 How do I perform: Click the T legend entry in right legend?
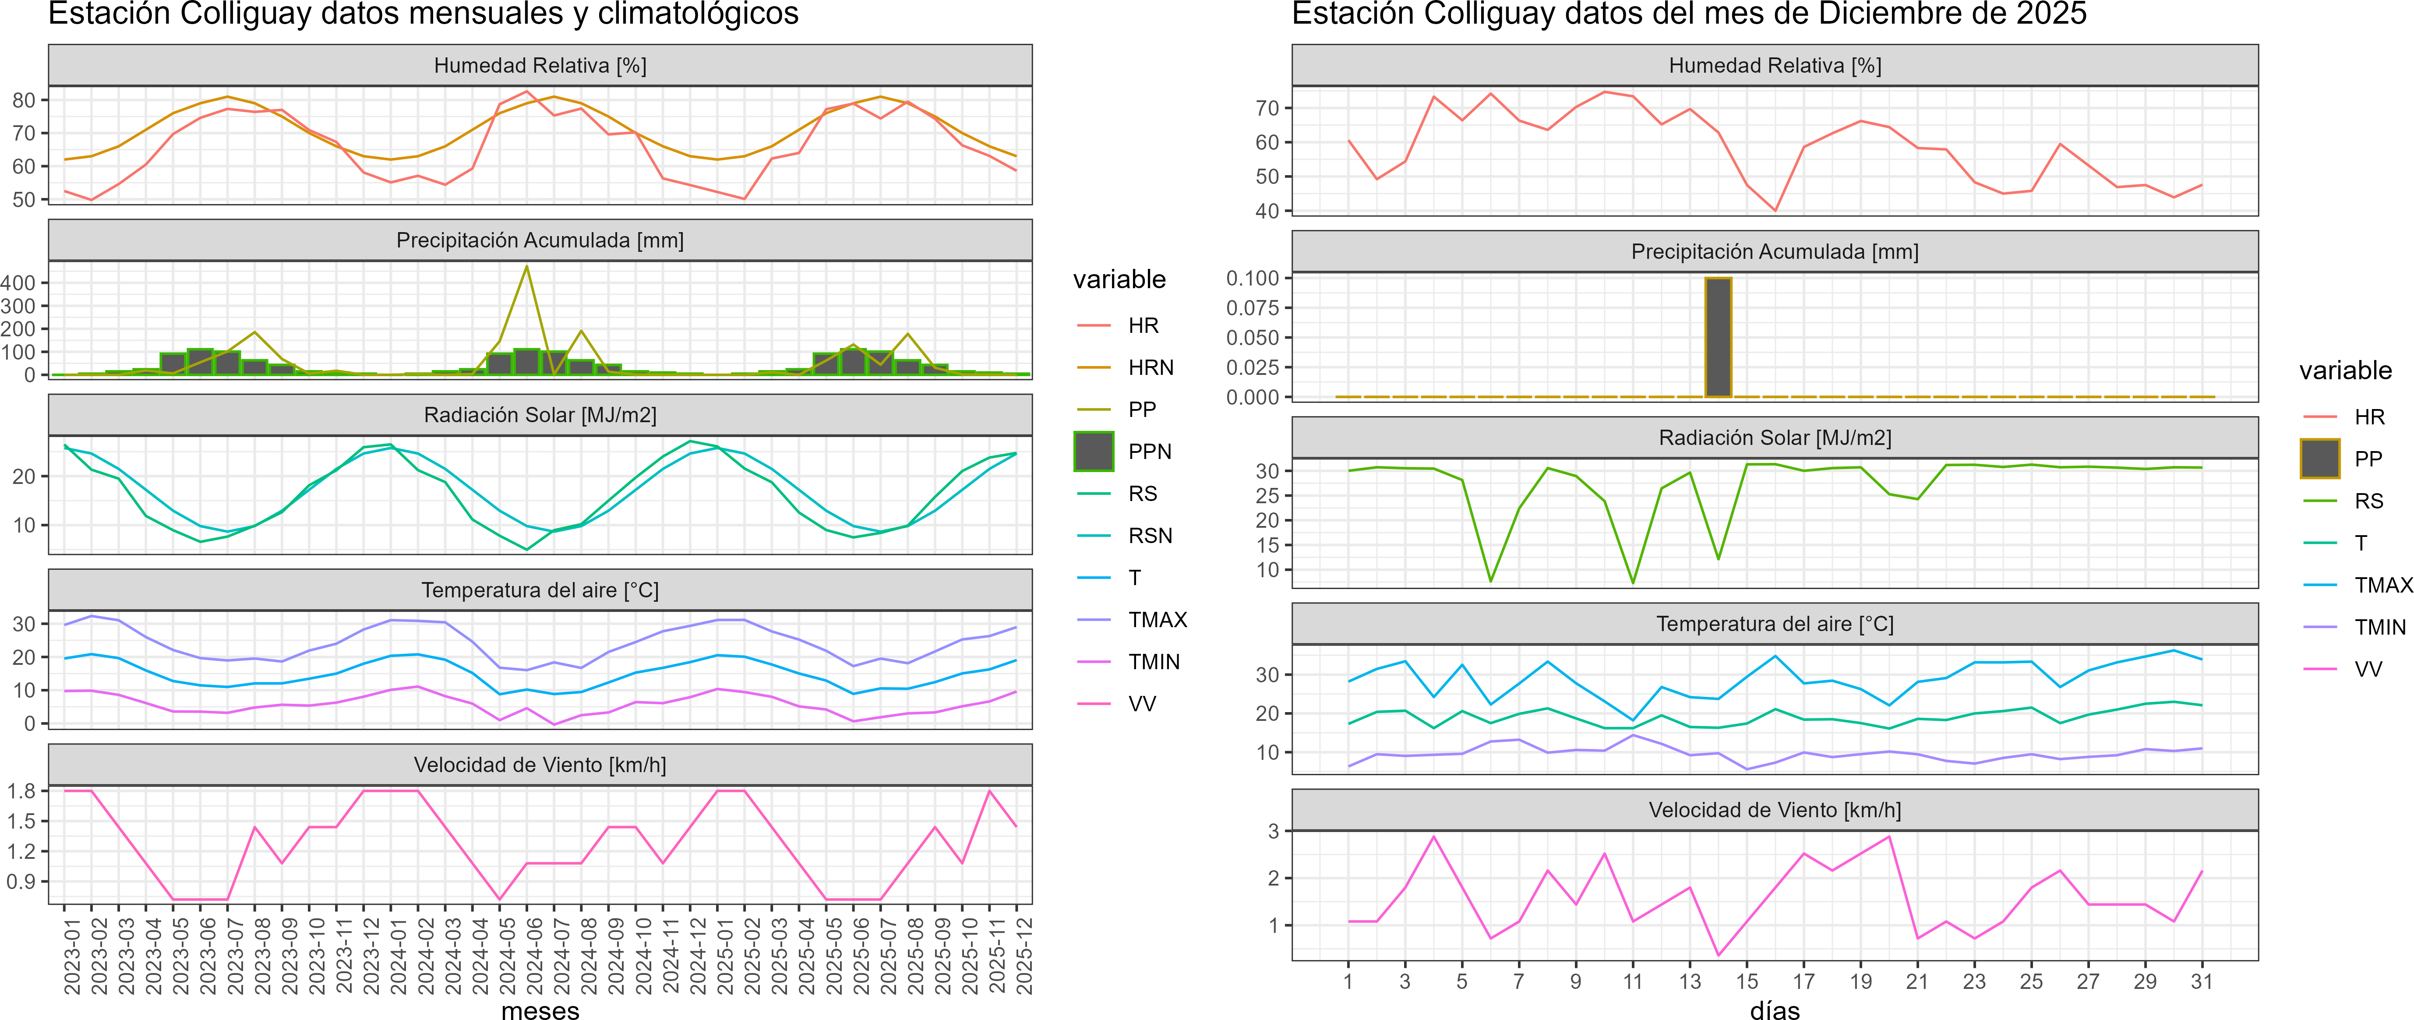2361,543
